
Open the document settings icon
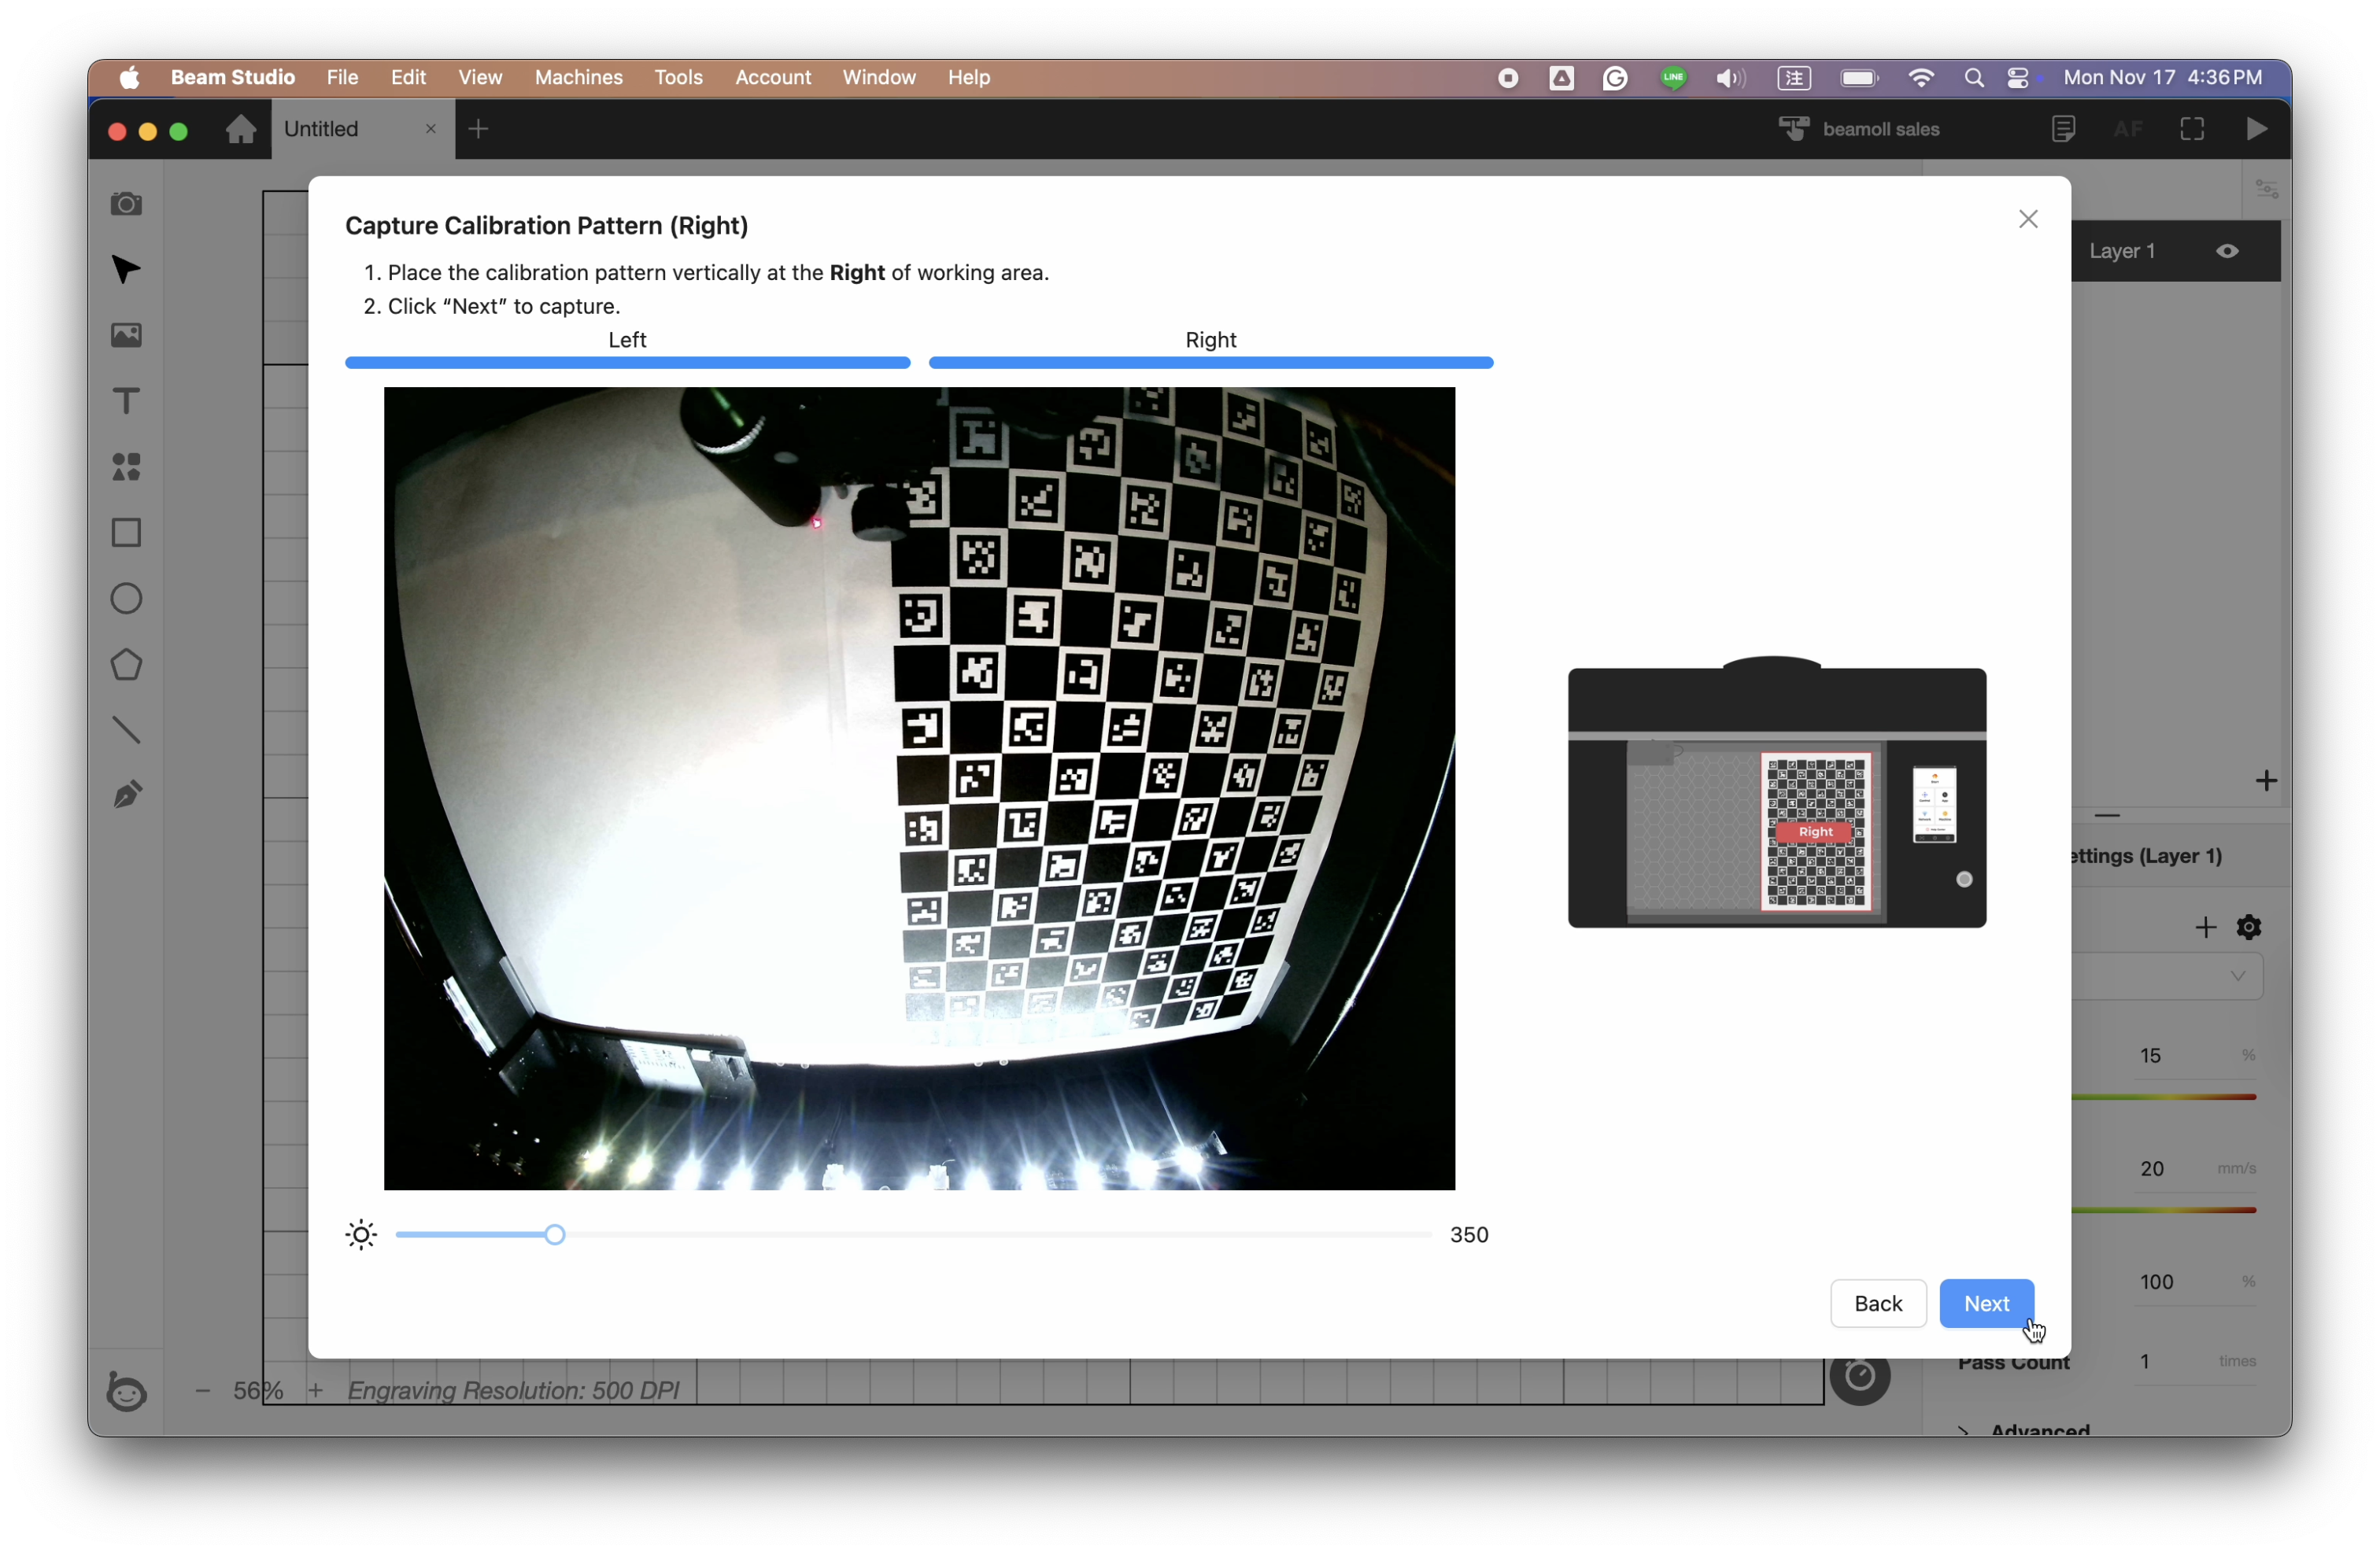2064,129
